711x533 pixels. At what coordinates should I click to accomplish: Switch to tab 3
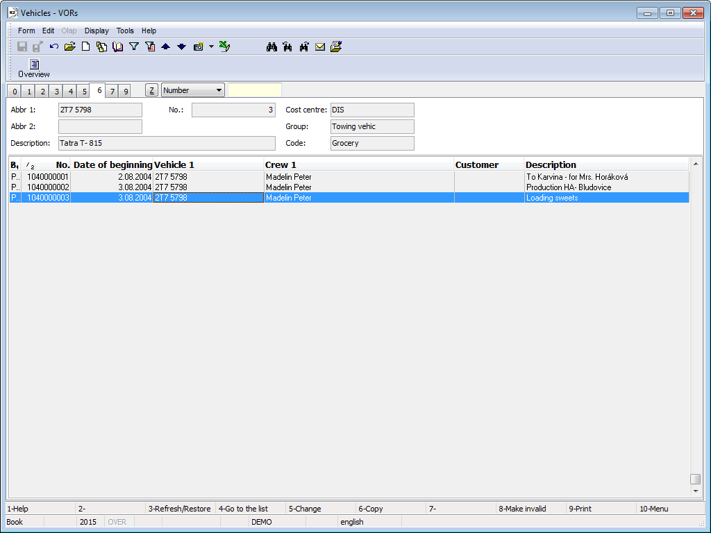(57, 91)
